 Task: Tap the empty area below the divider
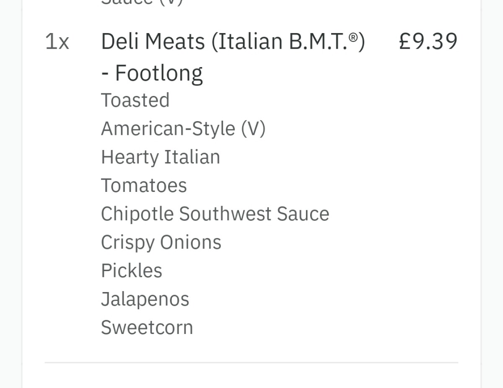tap(251, 376)
